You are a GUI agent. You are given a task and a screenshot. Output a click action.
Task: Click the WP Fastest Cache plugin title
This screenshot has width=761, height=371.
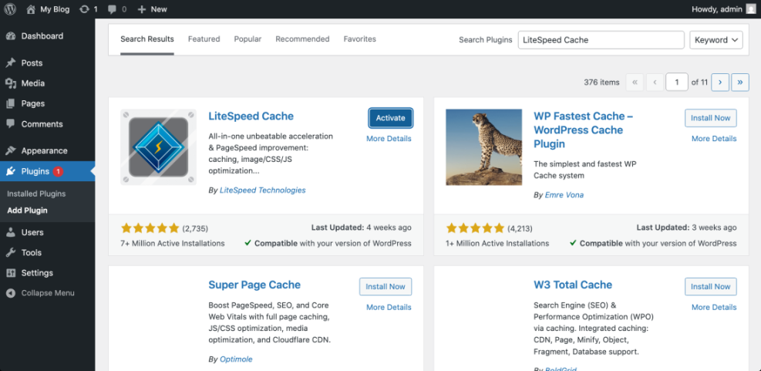(583, 130)
